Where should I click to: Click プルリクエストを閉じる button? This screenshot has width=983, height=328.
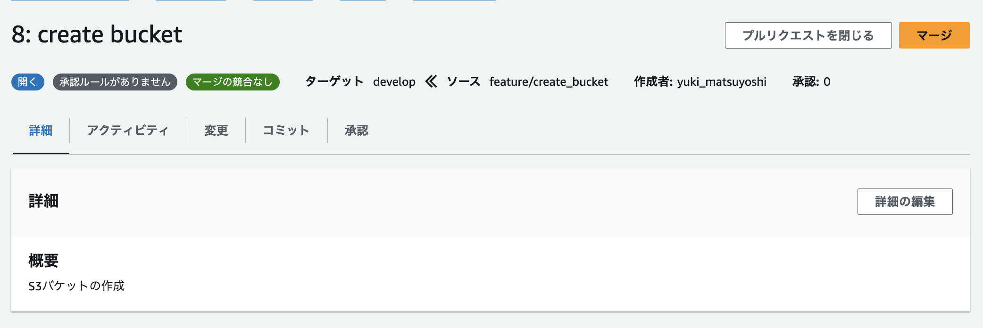tap(808, 35)
